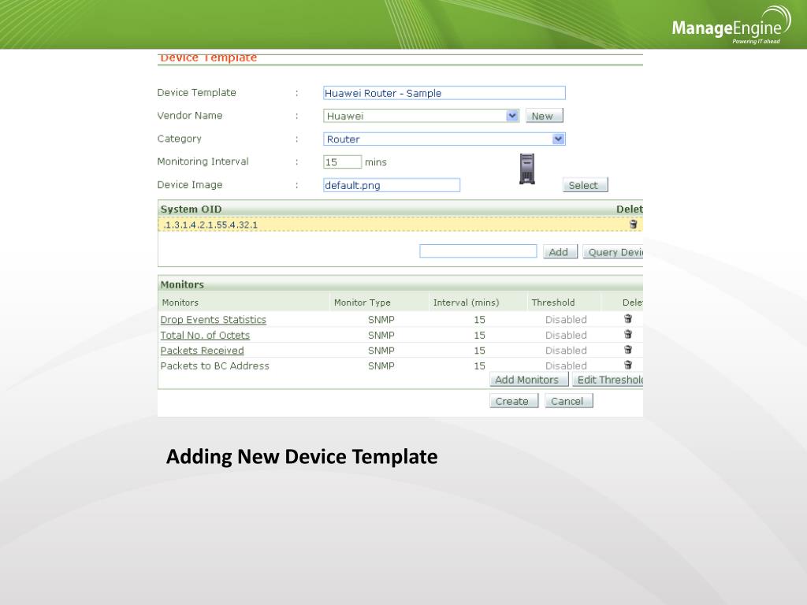Click the Monitor Type column header

coord(363,302)
